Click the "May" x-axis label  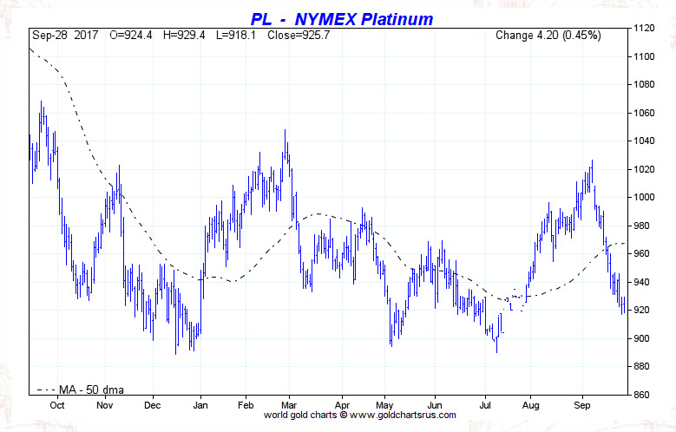click(x=384, y=405)
